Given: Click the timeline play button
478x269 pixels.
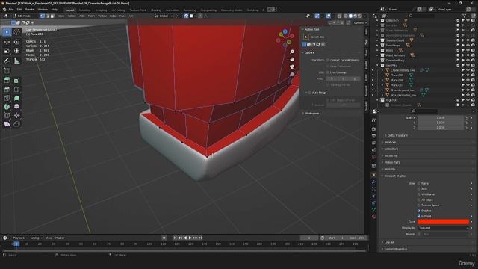Looking at the screenshot, I should point(190,238).
